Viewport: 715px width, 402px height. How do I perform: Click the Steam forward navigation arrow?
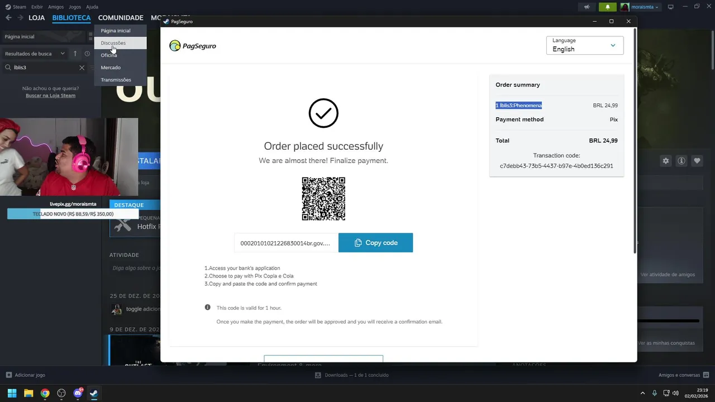20,18
